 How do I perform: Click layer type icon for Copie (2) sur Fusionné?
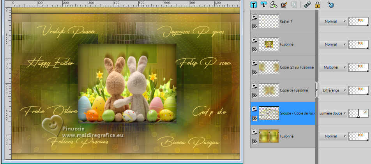(x=254, y=63)
